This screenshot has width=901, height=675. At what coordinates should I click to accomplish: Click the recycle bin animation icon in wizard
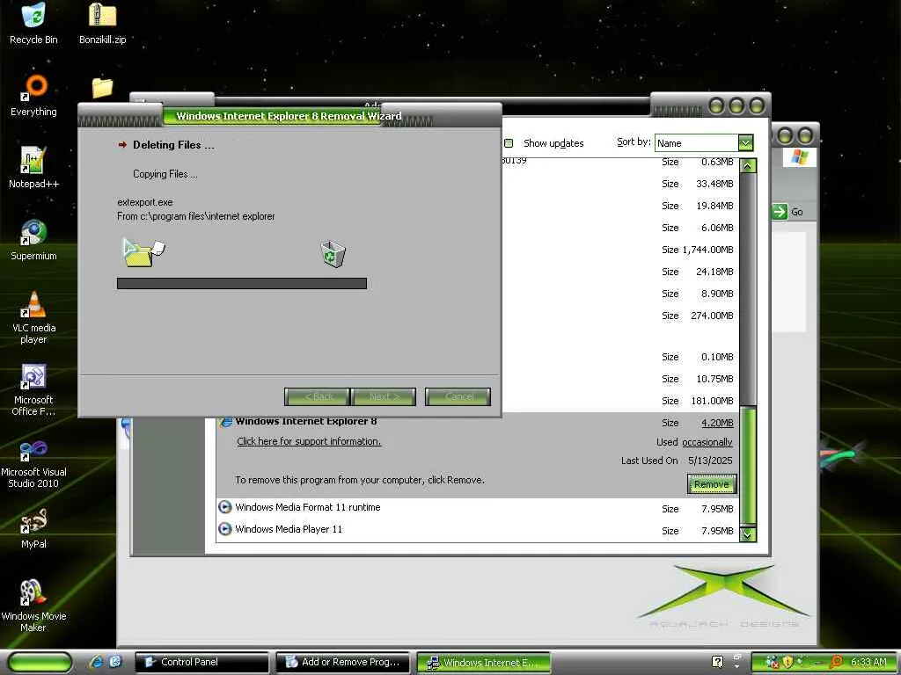pyautogui.click(x=333, y=254)
